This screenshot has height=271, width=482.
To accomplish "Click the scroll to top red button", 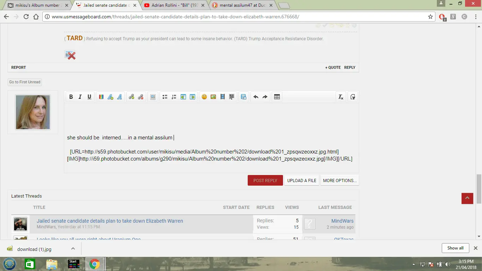I will (467, 198).
